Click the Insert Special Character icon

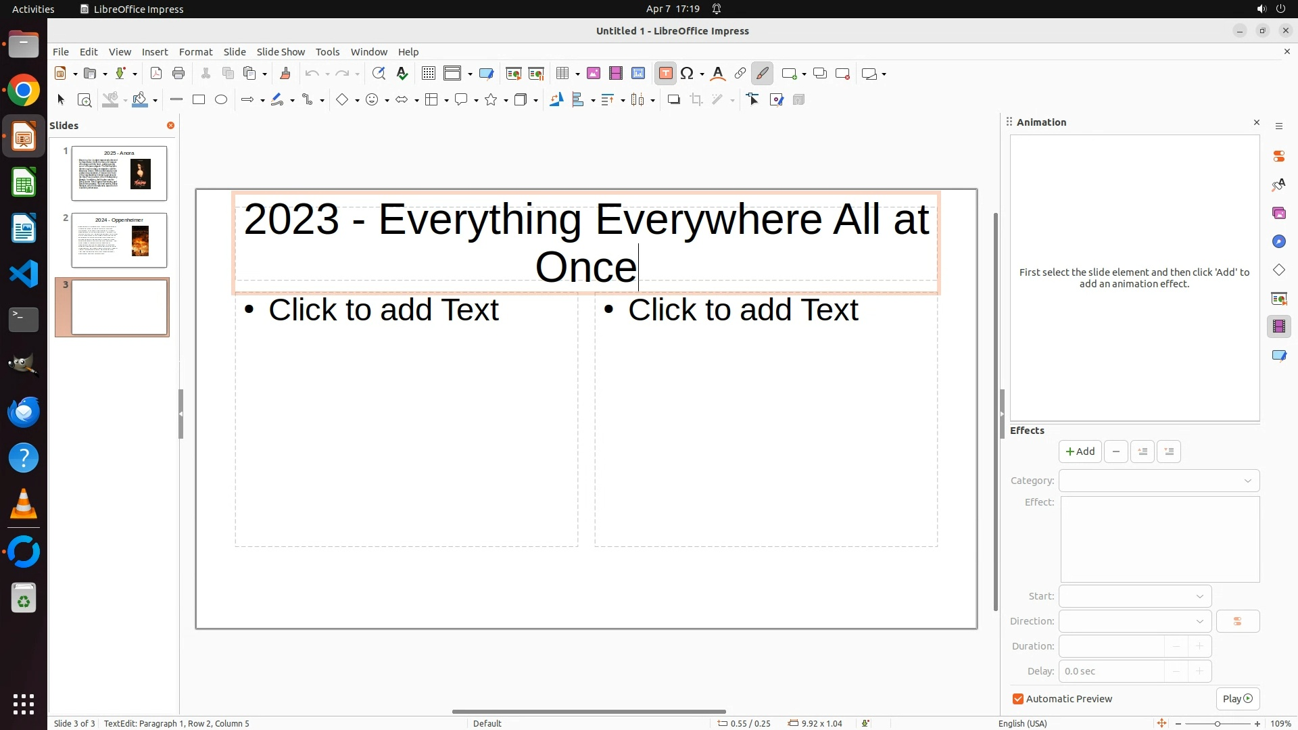tap(687, 74)
